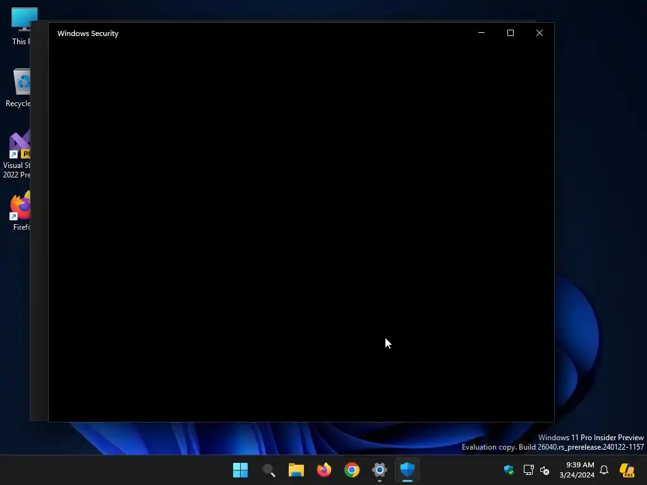The image size is (647, 485).
Task: Launch Google Chrome from taskbar
Action: [351, 470]
